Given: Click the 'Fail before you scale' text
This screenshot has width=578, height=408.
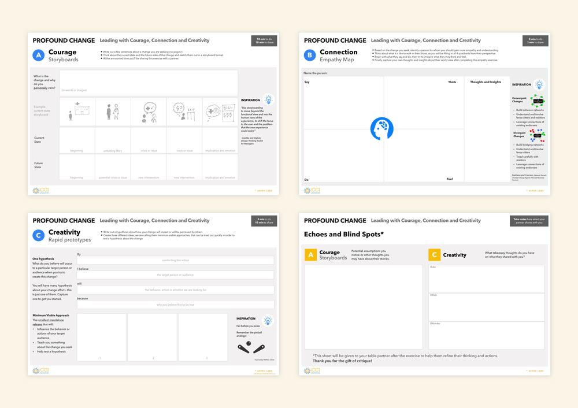Looking at the screenshot, I should coord(248,326).
